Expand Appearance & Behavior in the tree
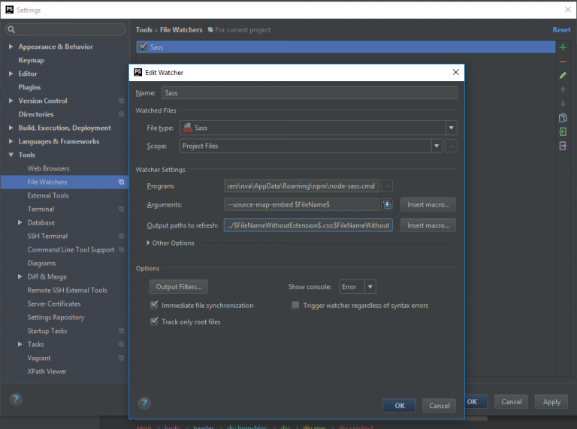The height and width of the screenshot is (429, 577). click(x=11, y=47)
